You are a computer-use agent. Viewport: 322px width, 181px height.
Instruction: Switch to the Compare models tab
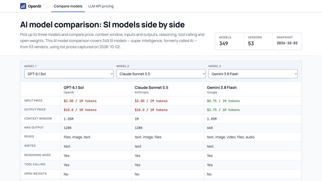pos(68,6)
